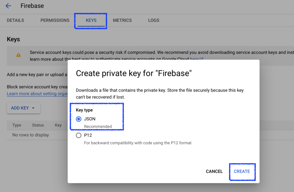Screen dimensions: 294x192
Task: Select the JSON key type radio button
Action: pyautogui.click(x=79, y=119)
